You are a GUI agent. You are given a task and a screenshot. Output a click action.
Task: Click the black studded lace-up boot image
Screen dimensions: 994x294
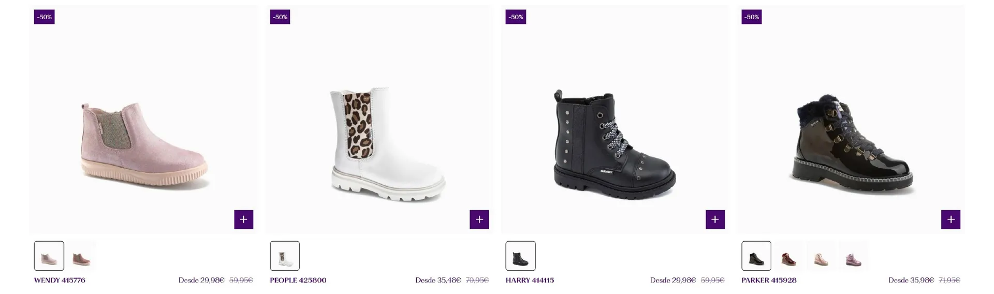(614, 145)
